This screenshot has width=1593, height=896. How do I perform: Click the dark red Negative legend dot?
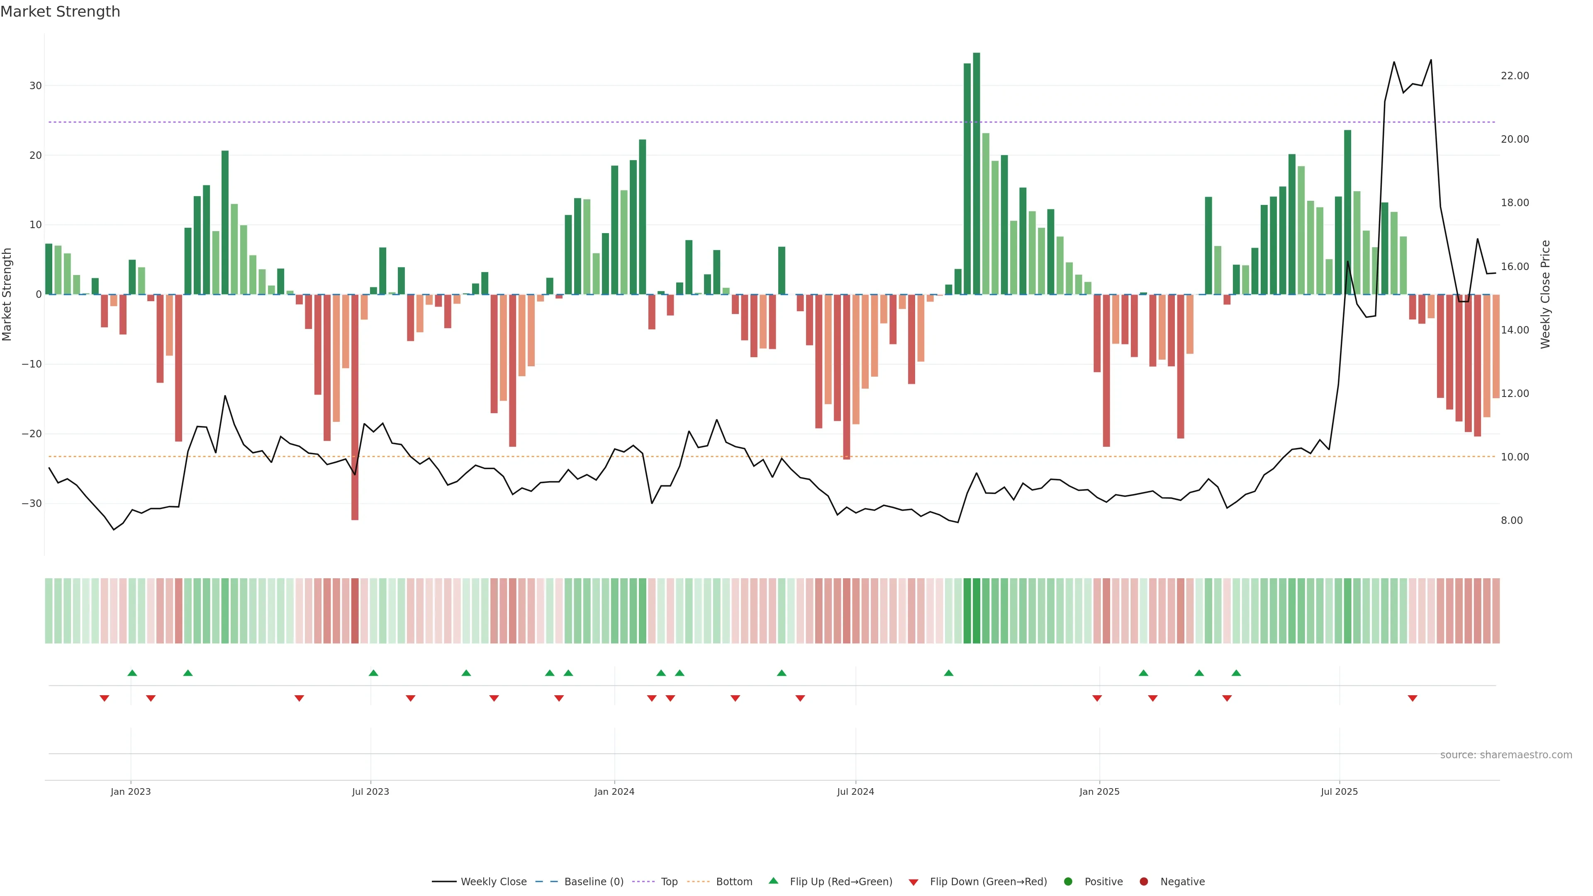point(1143,882)
